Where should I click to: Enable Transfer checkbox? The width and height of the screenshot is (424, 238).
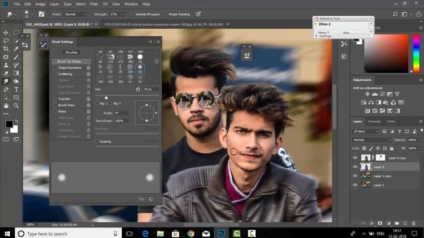(56, 99)
